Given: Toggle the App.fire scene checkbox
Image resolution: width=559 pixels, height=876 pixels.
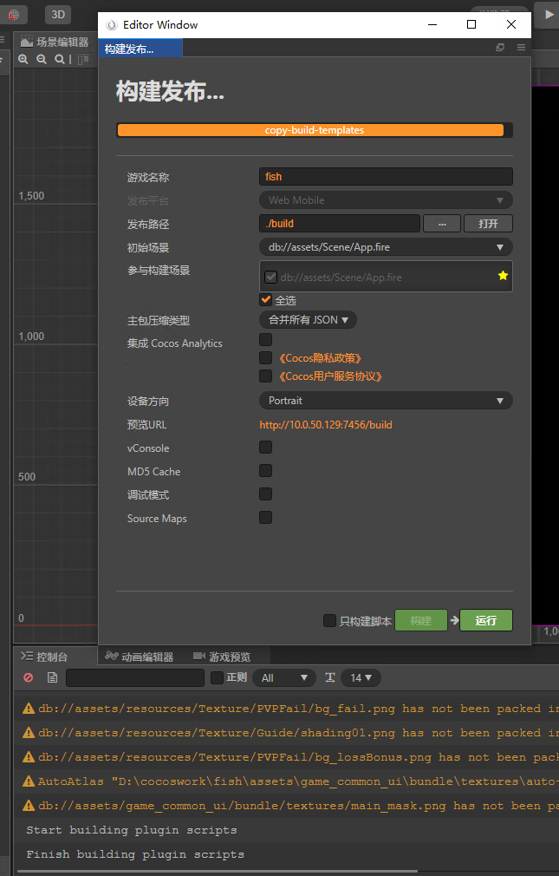Looking at the screenshot, I should coord(271,277).
